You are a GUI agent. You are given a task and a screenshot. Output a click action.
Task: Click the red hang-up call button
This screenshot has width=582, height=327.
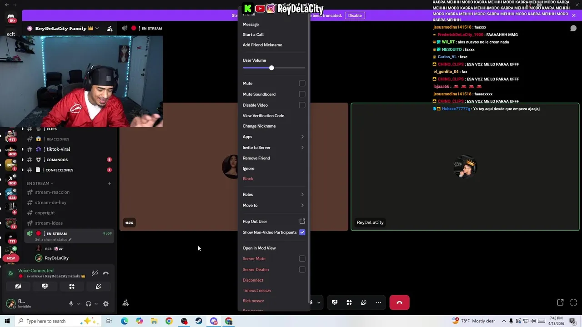click(x=399, y=302)
